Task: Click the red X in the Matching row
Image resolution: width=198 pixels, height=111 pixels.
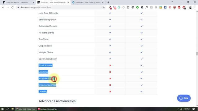Action: (110, 72)
